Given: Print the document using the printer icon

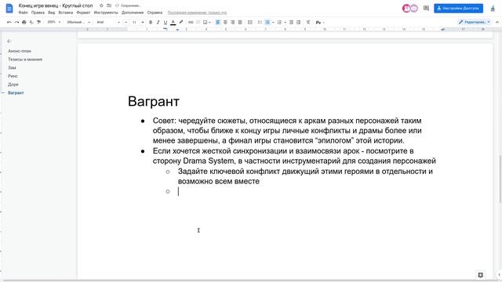Looking at the screenshot, I should point(24,22).
